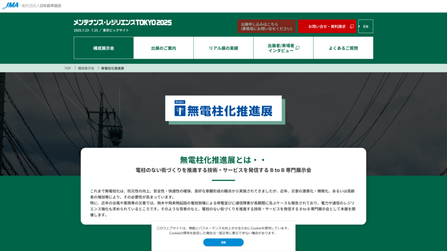
Task: Go to the リアル展の実績 navigation tab
Action: [x=223, y=48]
